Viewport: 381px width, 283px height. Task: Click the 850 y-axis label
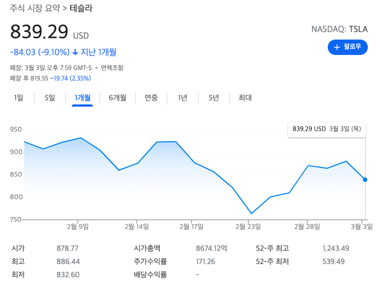pos(16,175)
